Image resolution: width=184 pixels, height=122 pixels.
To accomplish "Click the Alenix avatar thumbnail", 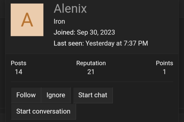I will (27, 20).
